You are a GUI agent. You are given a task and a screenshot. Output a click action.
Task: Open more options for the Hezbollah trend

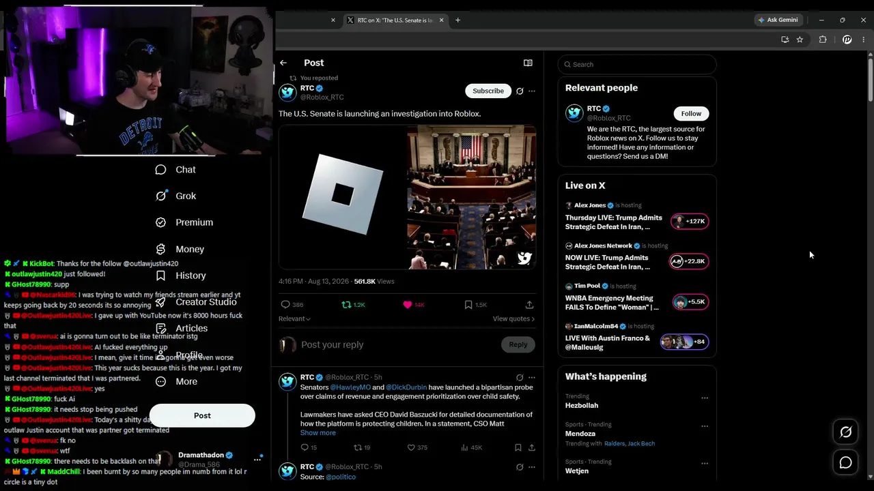coord(705,398)
